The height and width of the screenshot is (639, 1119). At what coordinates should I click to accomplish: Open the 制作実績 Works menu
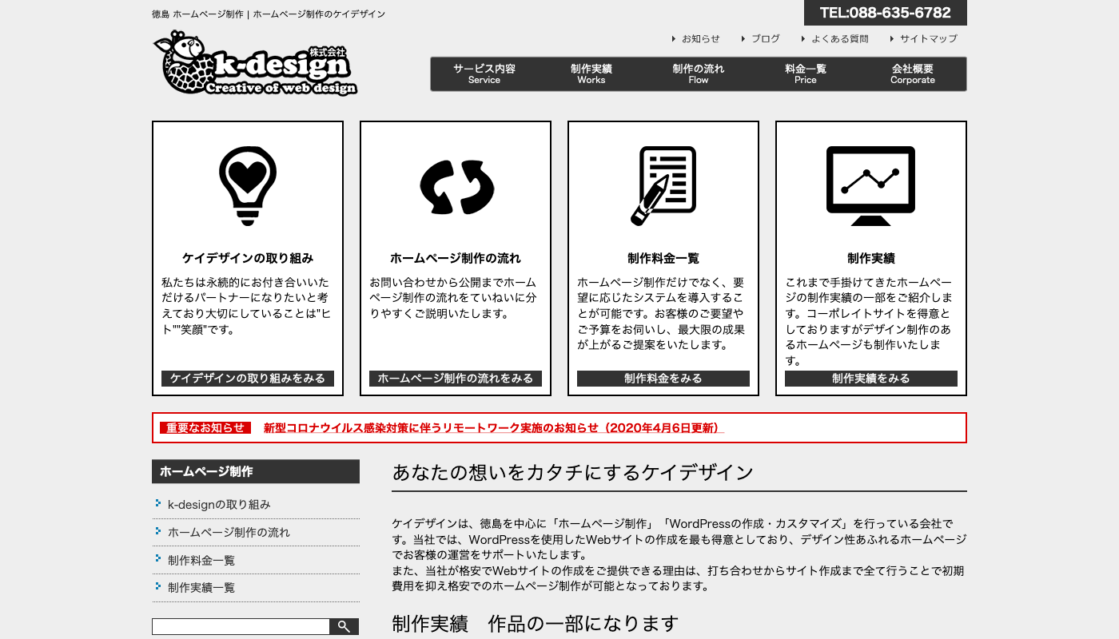click(591, 73)
